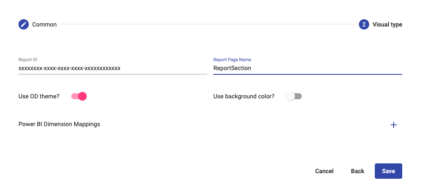Image resolution: width=422 pixels, height=195 pixels.
Task: Save the visual configuration
Action: click(x=389, y=171)
